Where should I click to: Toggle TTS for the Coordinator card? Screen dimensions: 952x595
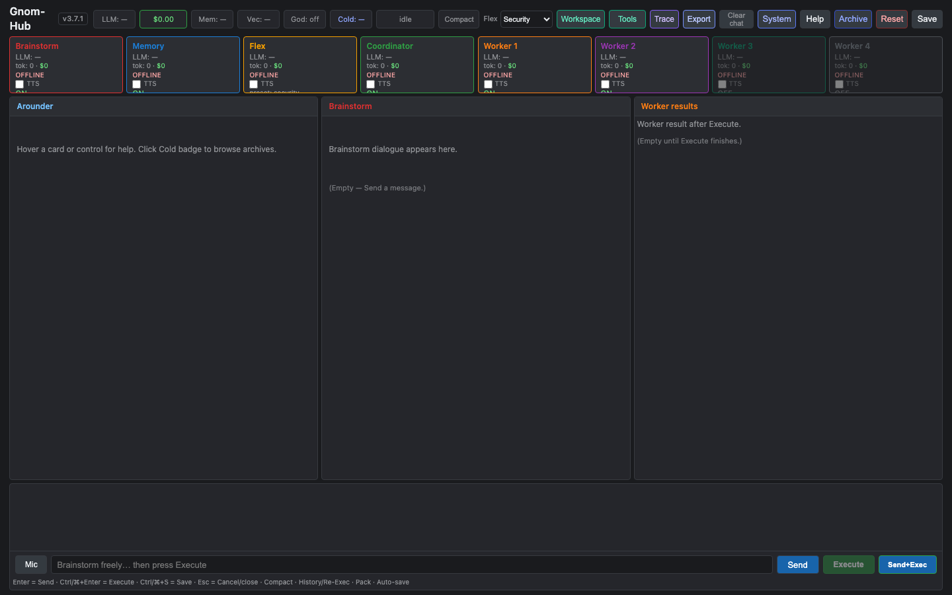point(371,84)
